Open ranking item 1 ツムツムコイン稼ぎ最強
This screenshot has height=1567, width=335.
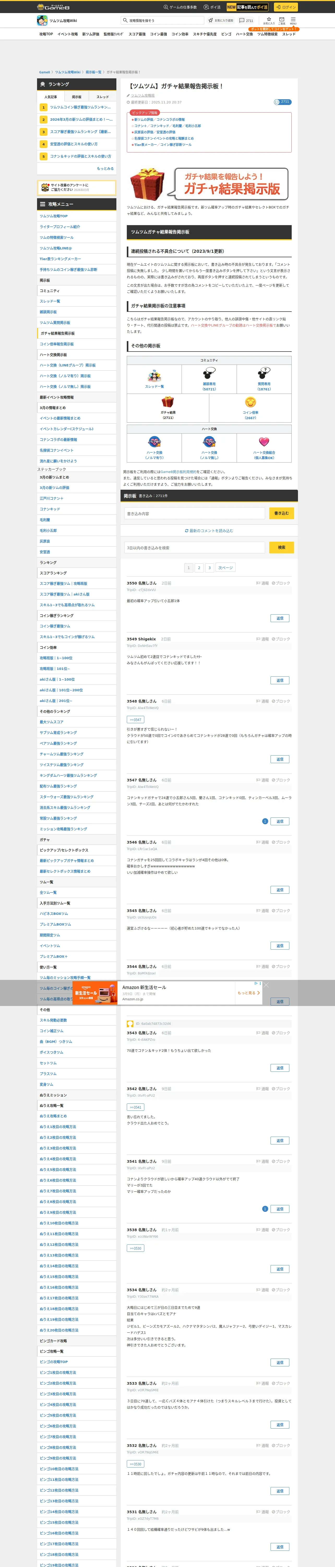pyautogui.click(x=77, y=107)
